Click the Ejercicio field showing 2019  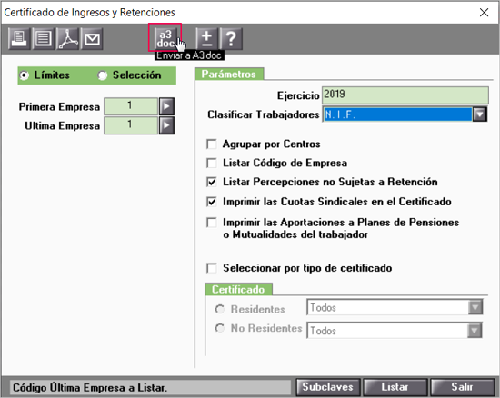pyautogui.click(x=405, y=95)
